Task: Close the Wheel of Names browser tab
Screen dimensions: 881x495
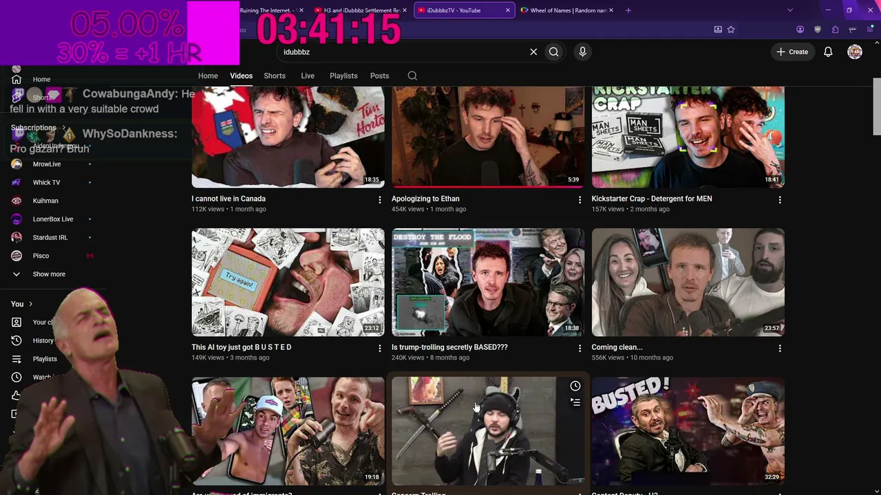Action: (611, 10)
